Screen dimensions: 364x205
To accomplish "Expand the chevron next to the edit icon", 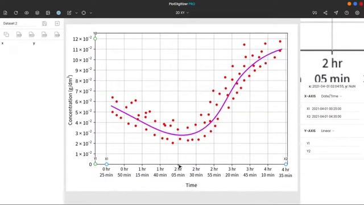I will 76,13.
